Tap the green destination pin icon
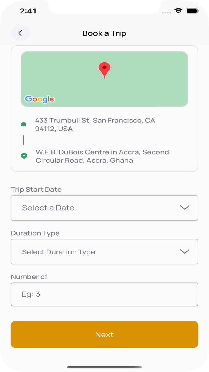The width and height of the screenshot is (209, 372). (24, 156)
